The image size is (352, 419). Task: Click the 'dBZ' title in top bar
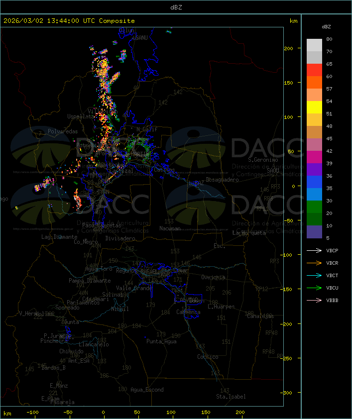pos(176,7)
